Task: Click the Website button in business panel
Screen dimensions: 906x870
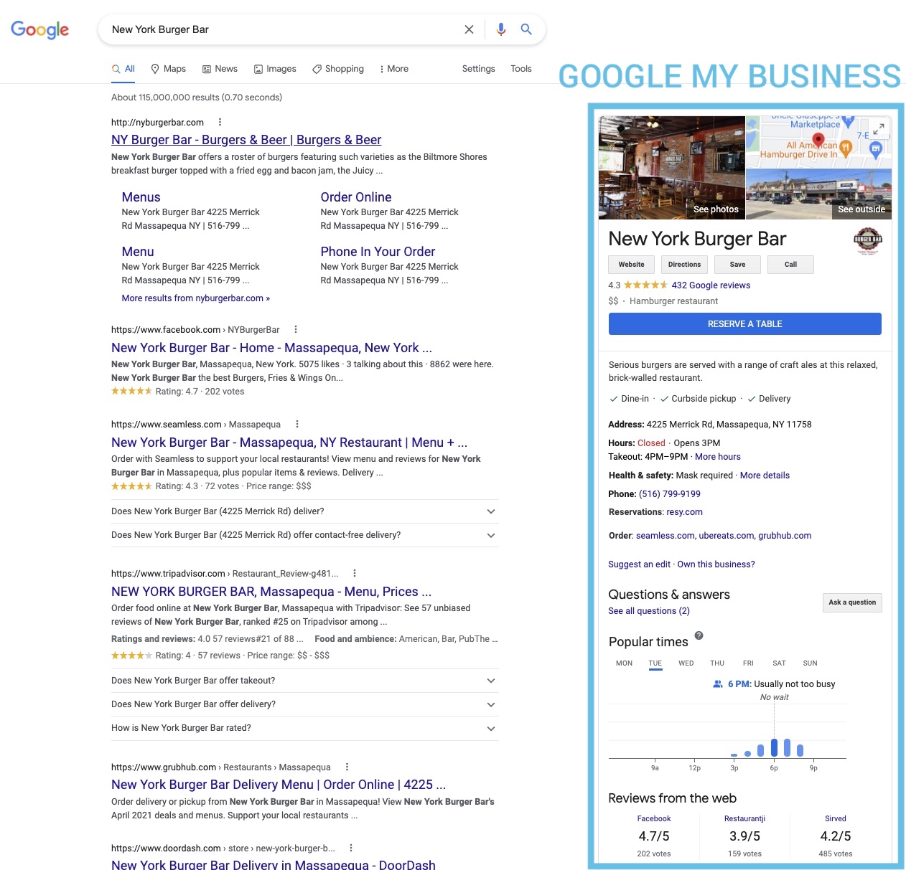Action: (x=632, y=265)
